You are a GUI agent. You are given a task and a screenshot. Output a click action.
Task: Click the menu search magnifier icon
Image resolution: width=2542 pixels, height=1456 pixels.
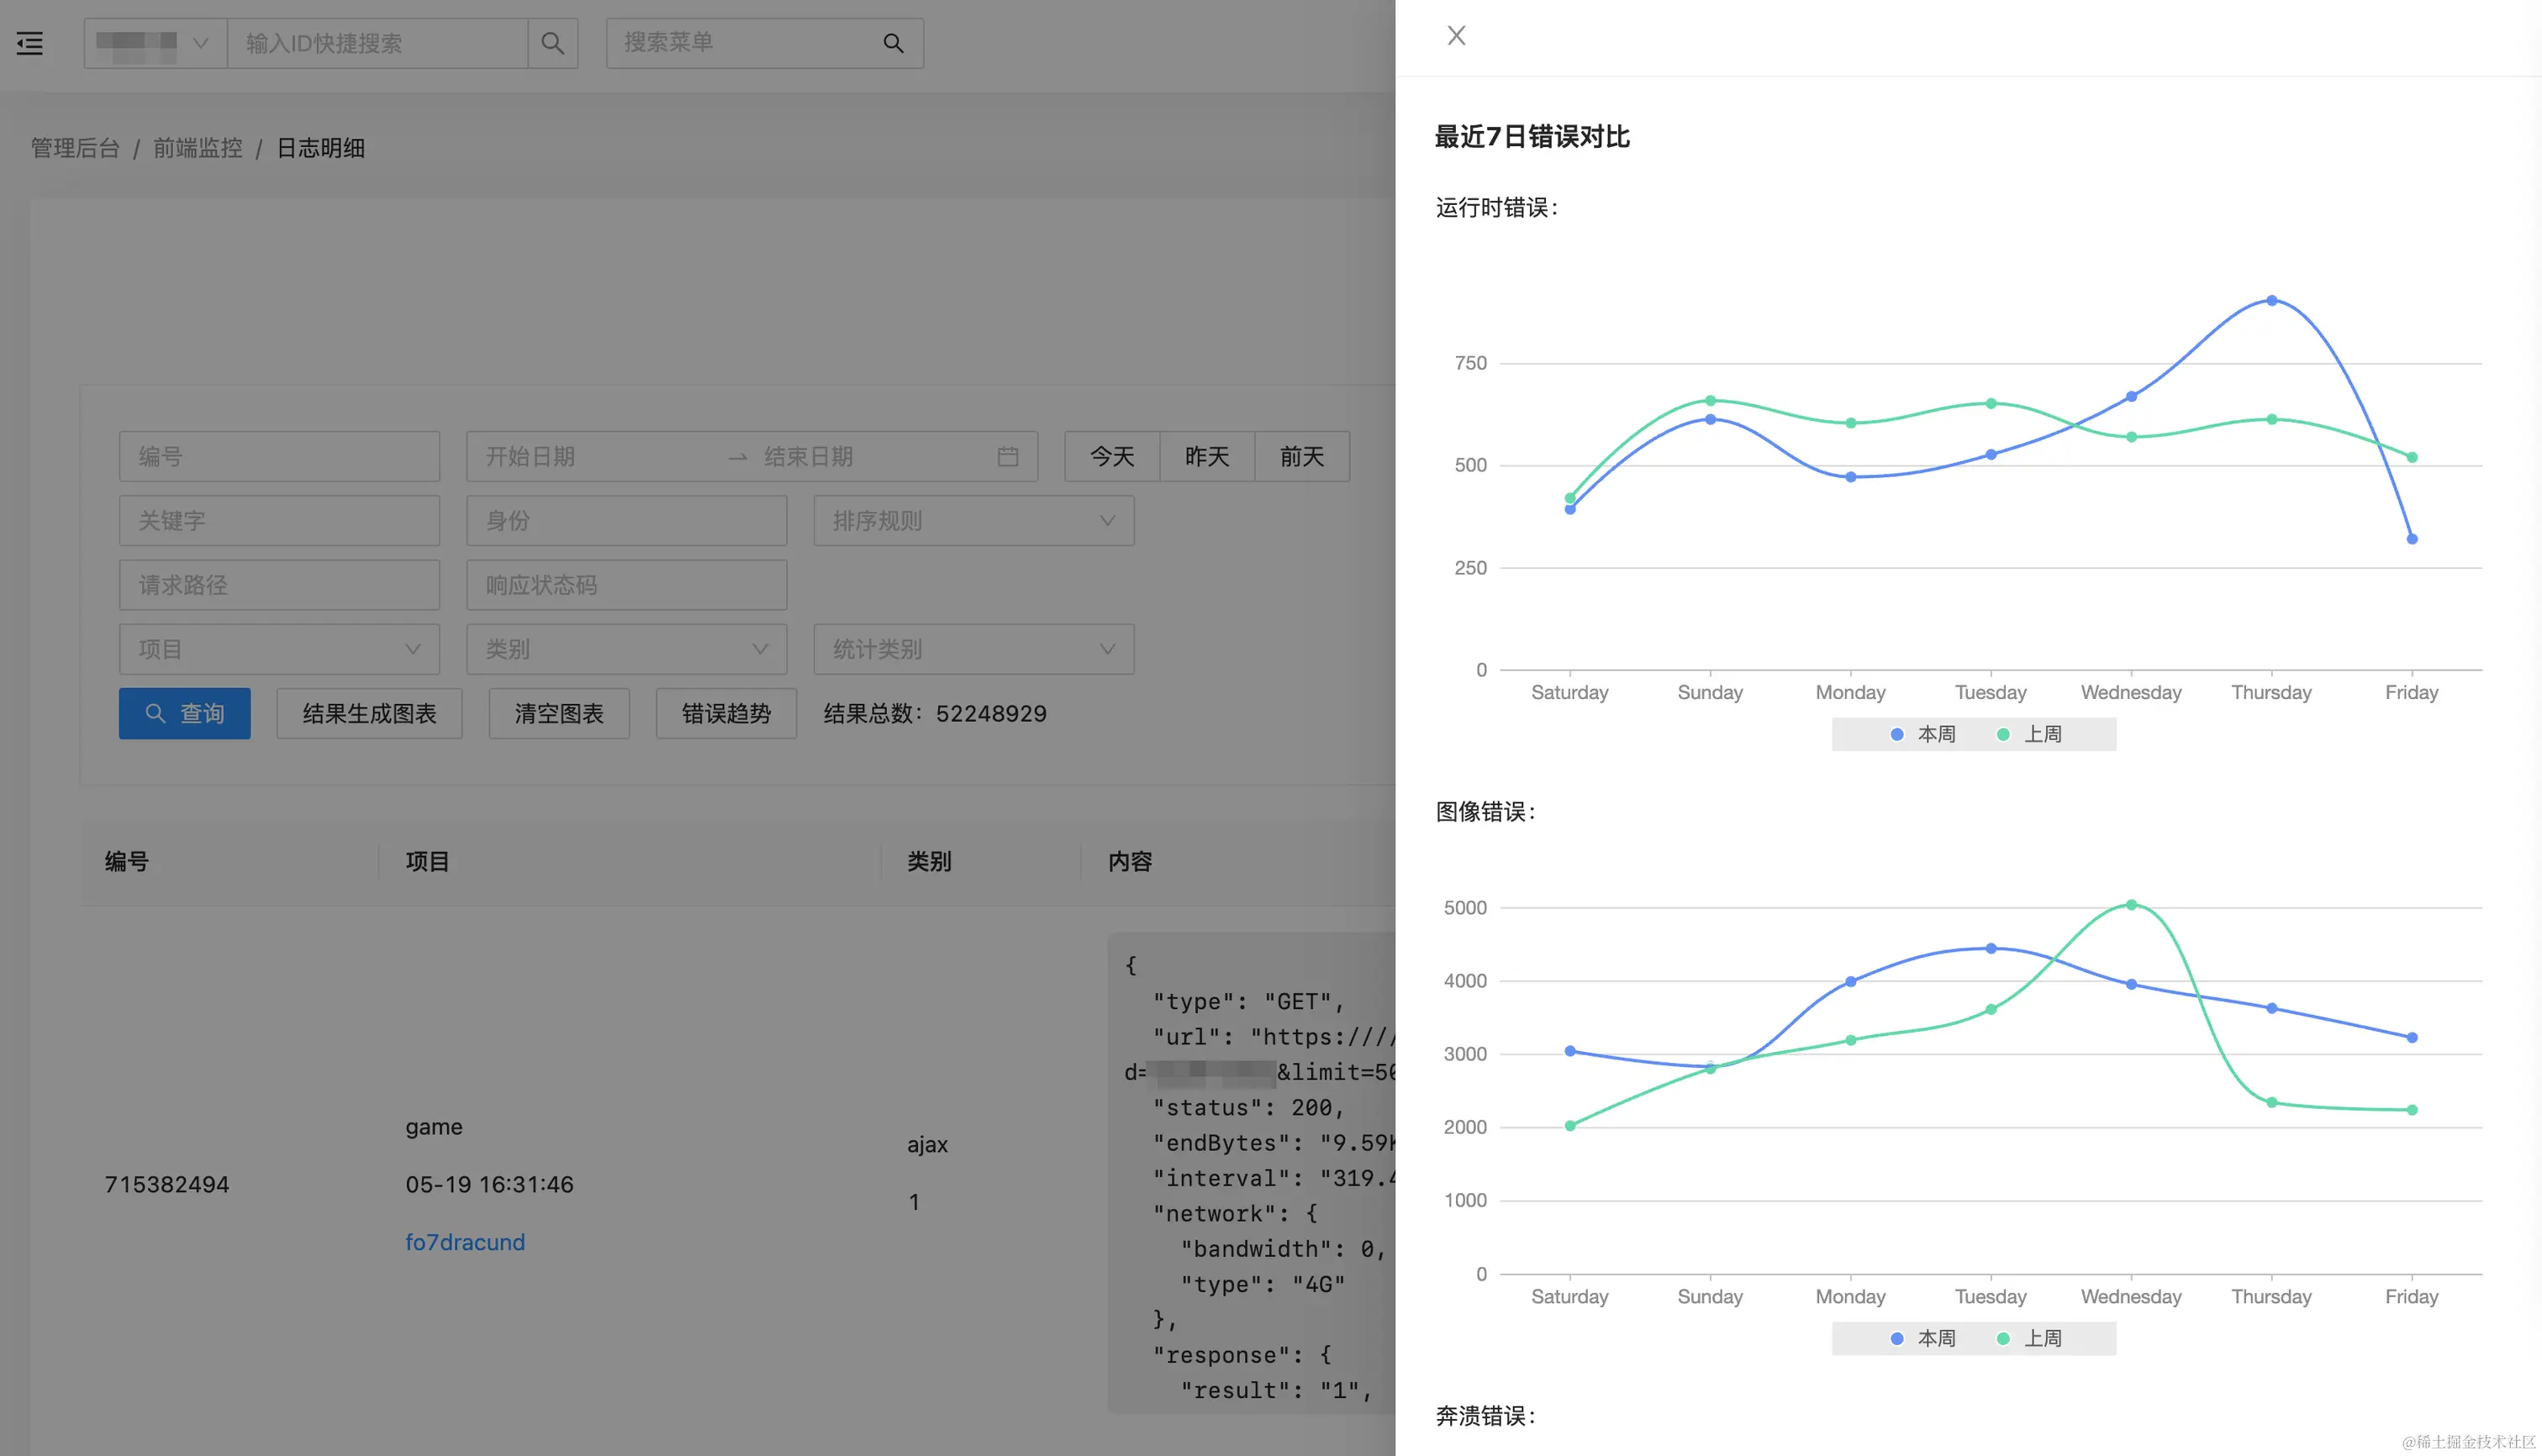click(893, 43)
